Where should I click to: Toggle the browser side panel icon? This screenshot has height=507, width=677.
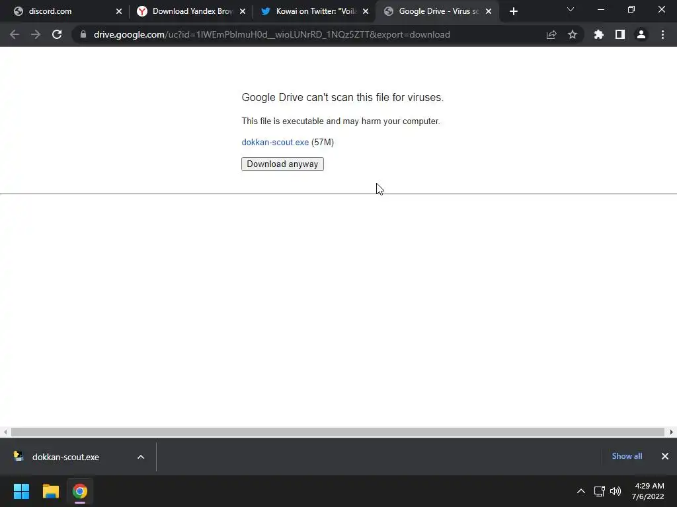point(620,34)
